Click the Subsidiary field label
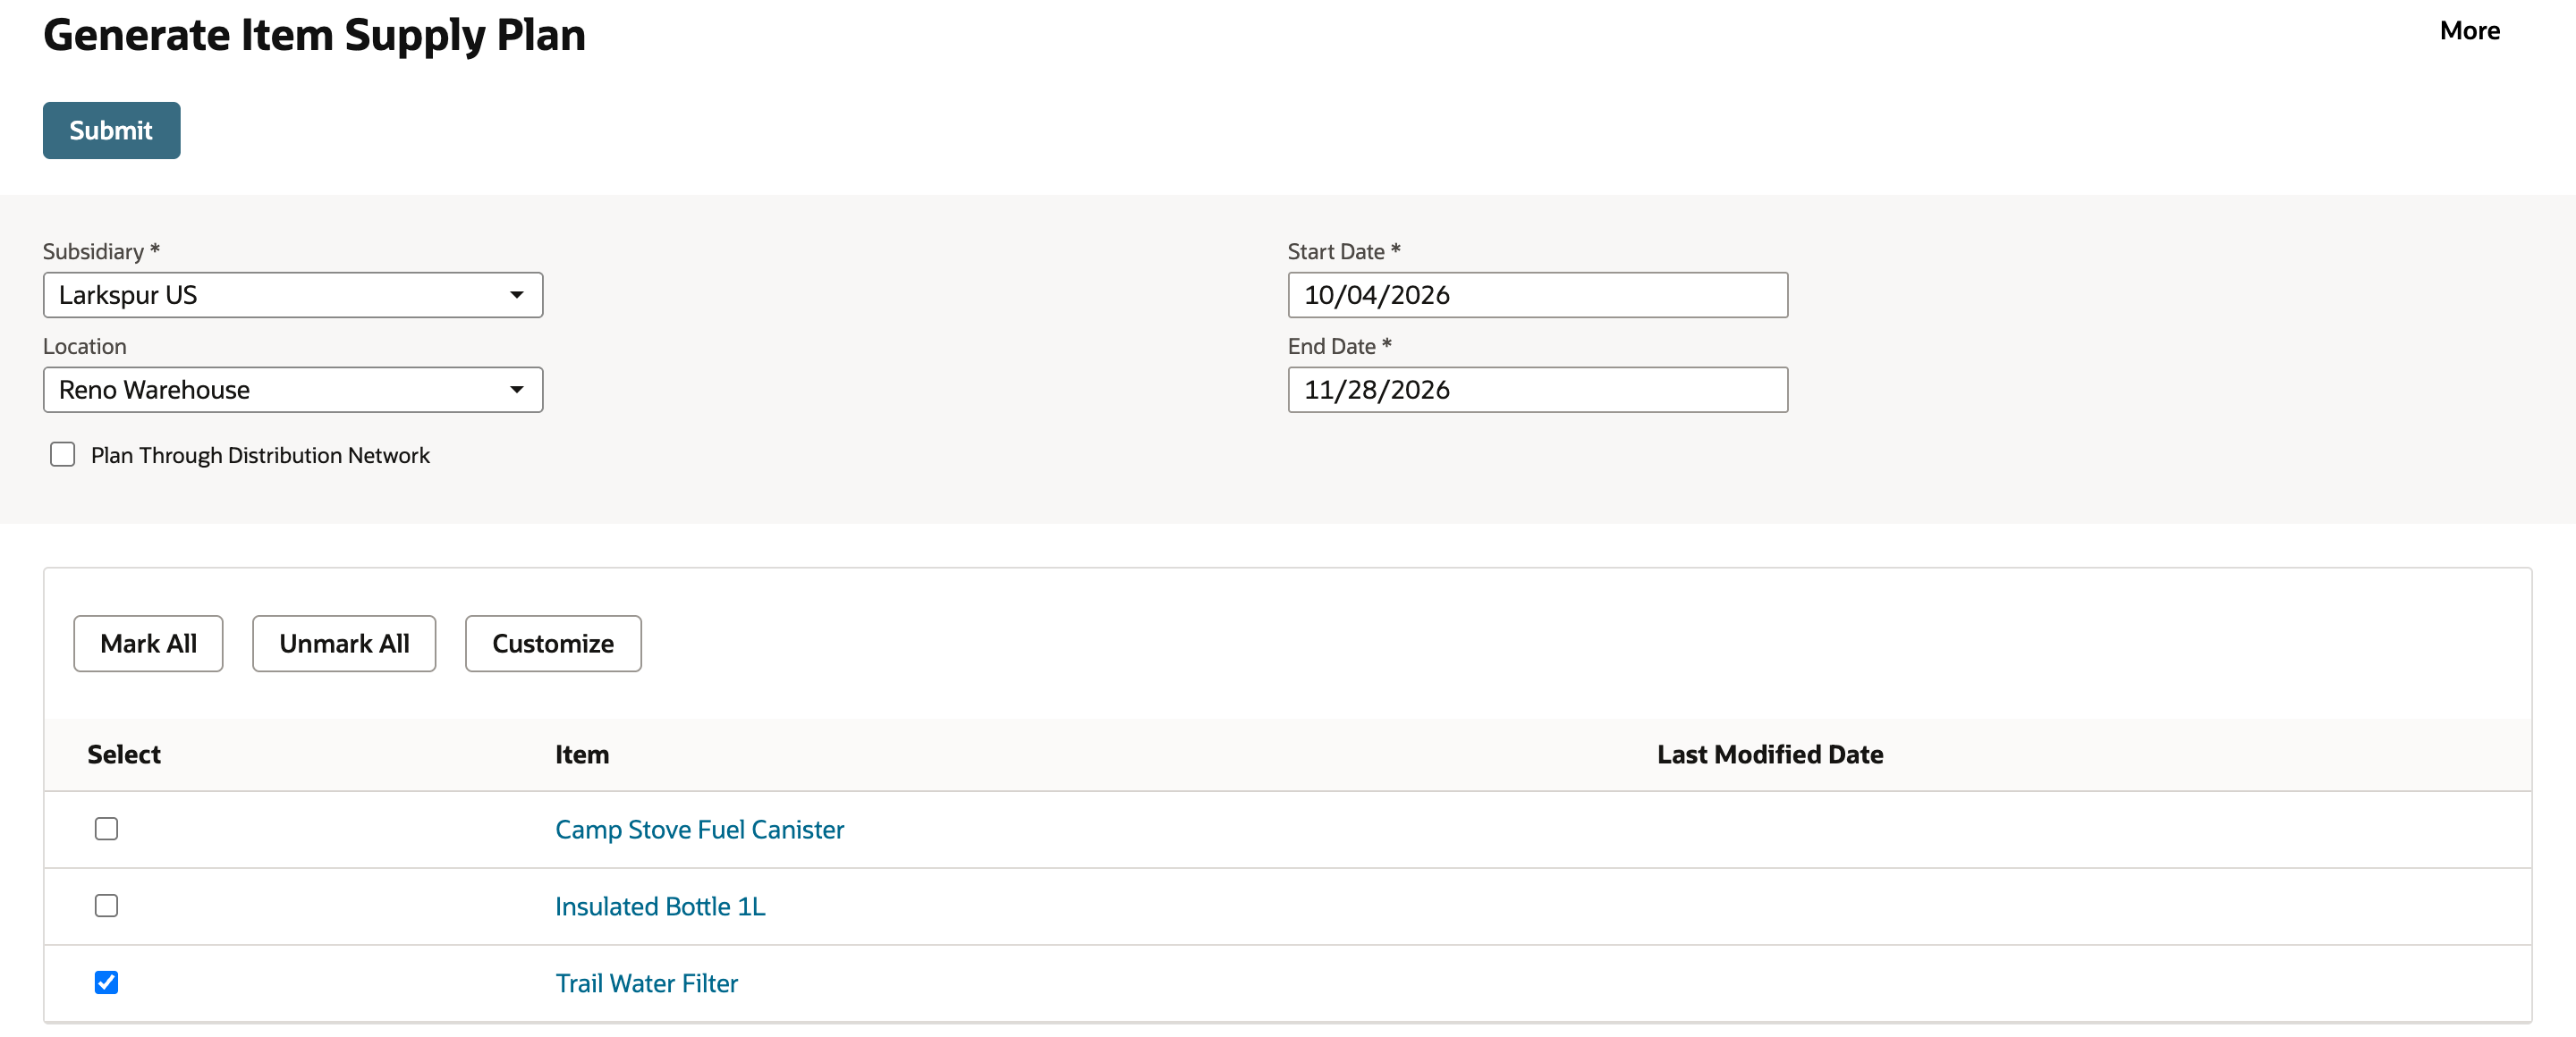This screenshot has width=2576, height=1037. point(101,251)
